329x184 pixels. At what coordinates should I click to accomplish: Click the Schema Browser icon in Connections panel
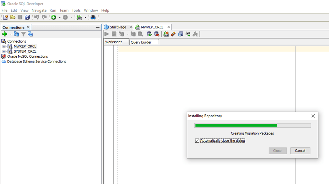tap(30, 34)
